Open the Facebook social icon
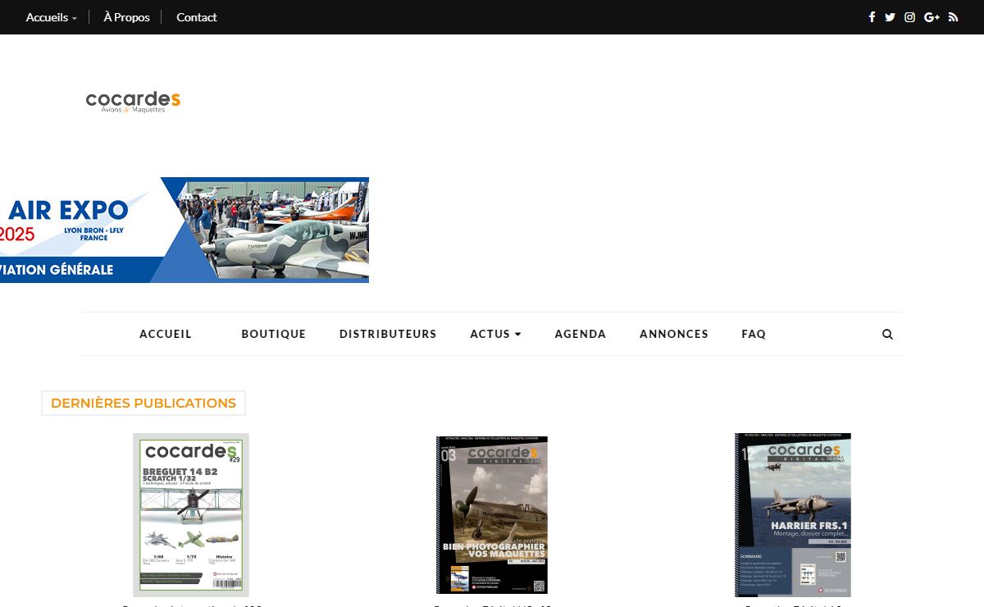The width and height of the screenshot is (984, 607). point(872,17)
